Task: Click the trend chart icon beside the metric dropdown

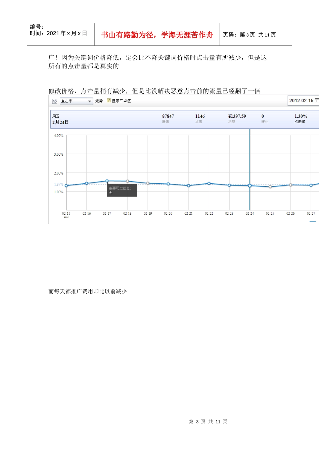Action: tap(54, 101)
